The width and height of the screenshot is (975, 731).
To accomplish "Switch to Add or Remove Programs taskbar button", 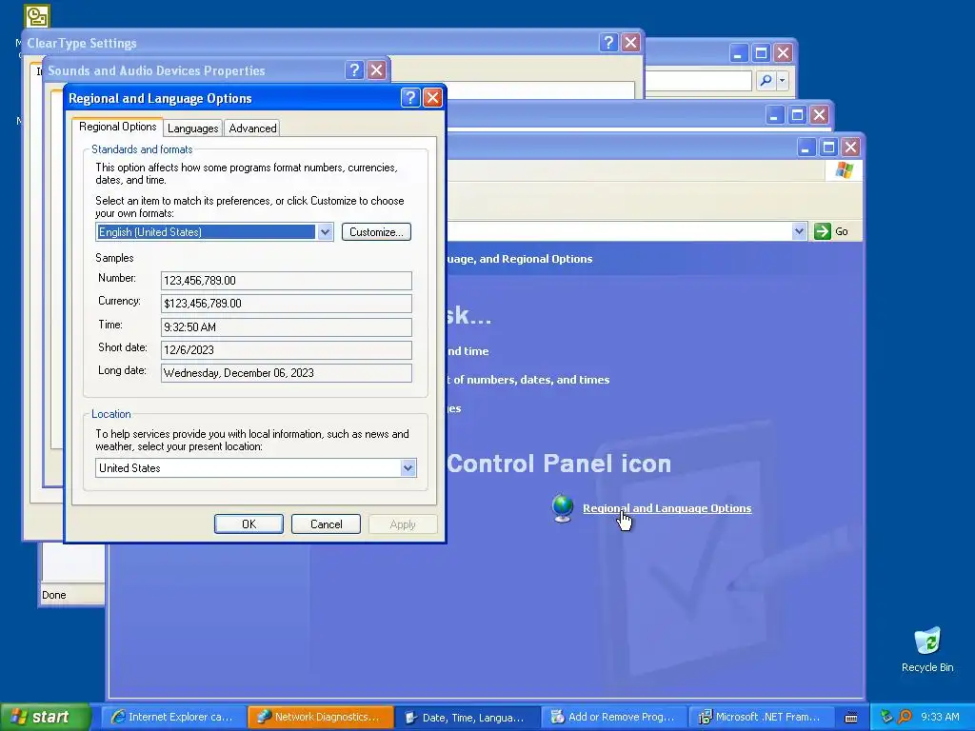I will (614, 717).
